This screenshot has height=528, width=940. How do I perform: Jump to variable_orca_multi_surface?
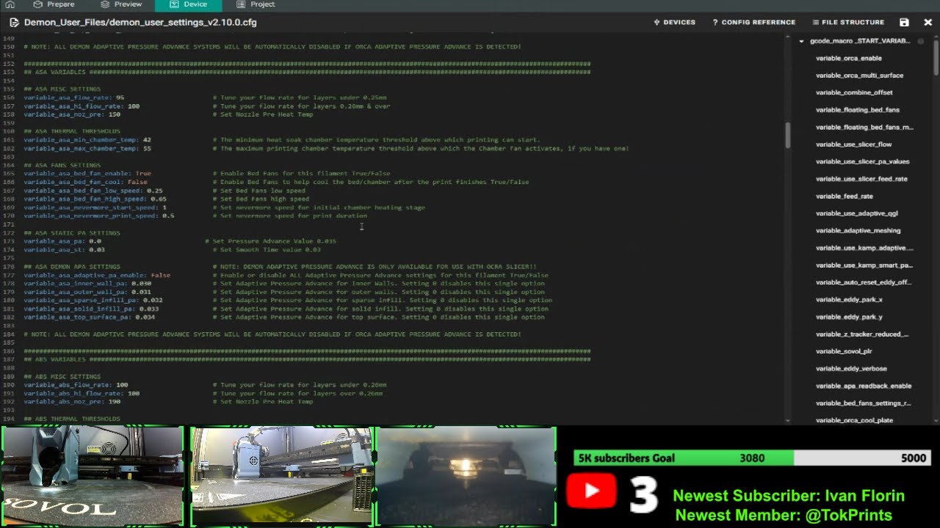pos(859,76)
